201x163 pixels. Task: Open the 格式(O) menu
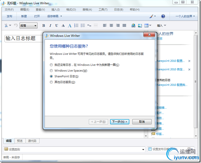[71, 10]
